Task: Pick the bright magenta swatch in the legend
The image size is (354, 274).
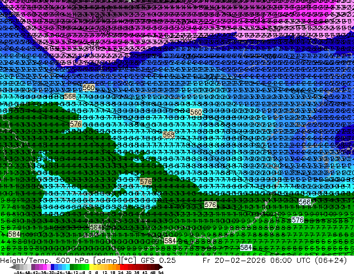Action: coord(45,267)
